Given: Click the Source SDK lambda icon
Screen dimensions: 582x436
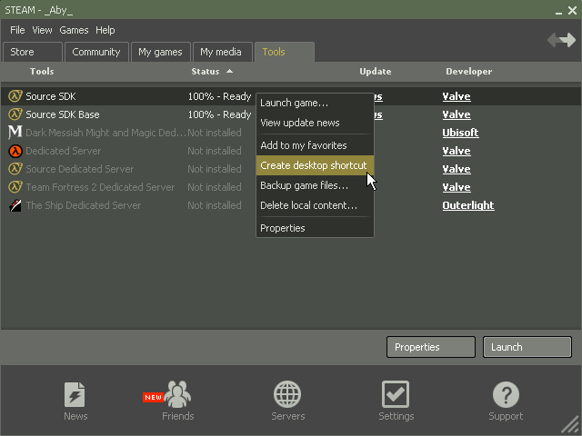Looking at the screenshot, I should point(15,96).
